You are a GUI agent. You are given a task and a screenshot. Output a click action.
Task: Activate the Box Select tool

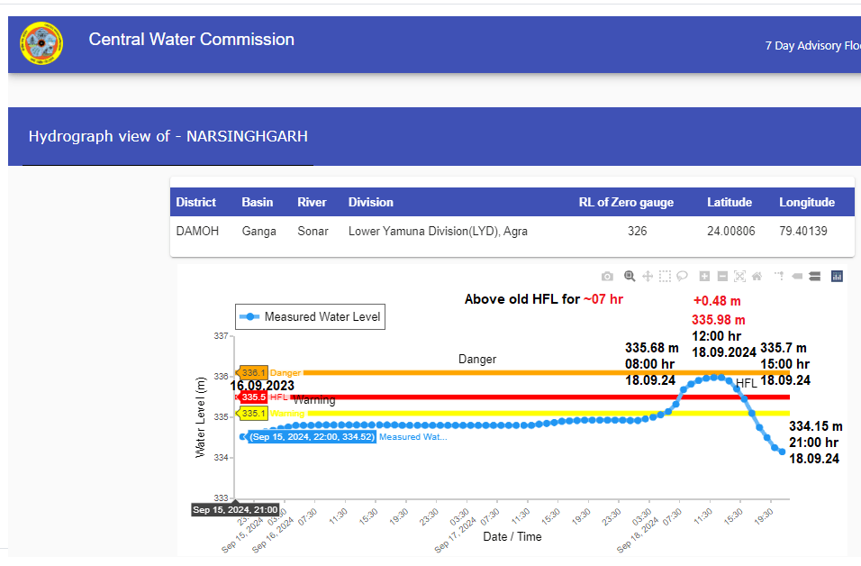pyautogui.click(x=665, y=276)
